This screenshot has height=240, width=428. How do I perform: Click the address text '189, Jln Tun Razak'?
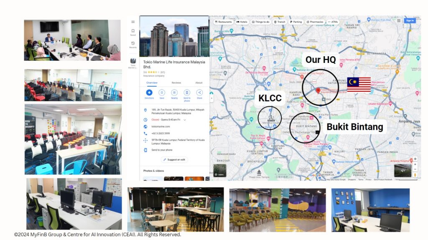click(162, 110)
